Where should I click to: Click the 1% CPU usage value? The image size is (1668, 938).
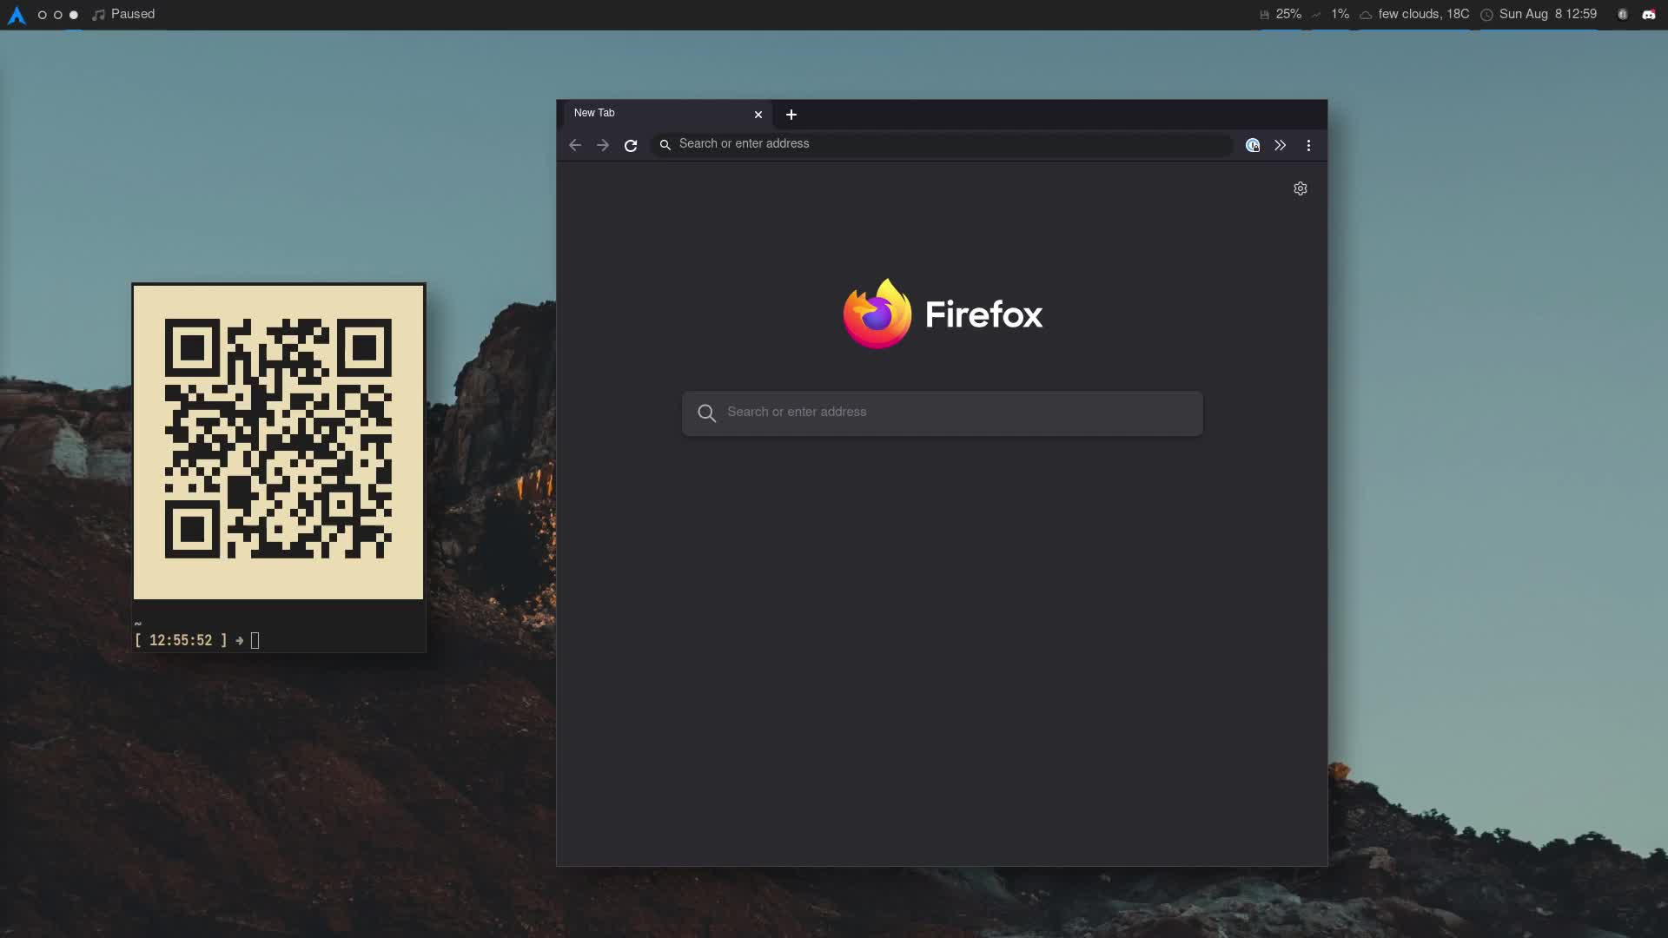coord(1340,14)
